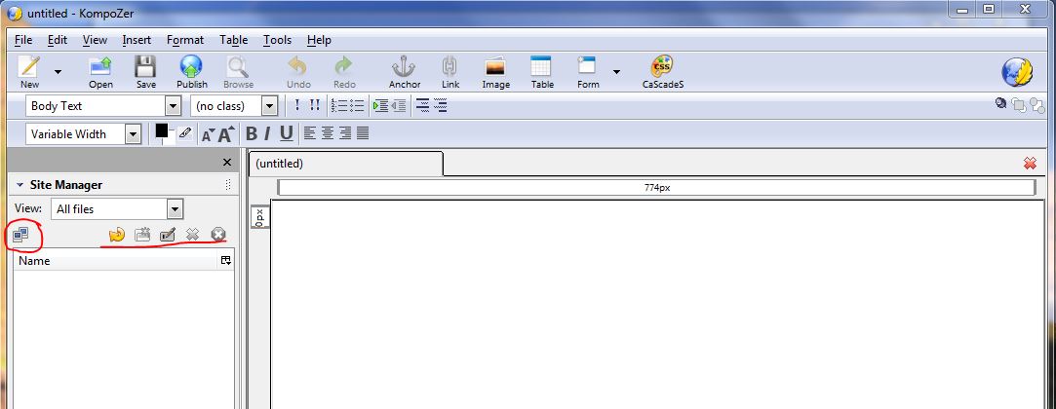Click the definition term icon
This screenshot has height=409, width=1056.
click(x=423, y=105)
